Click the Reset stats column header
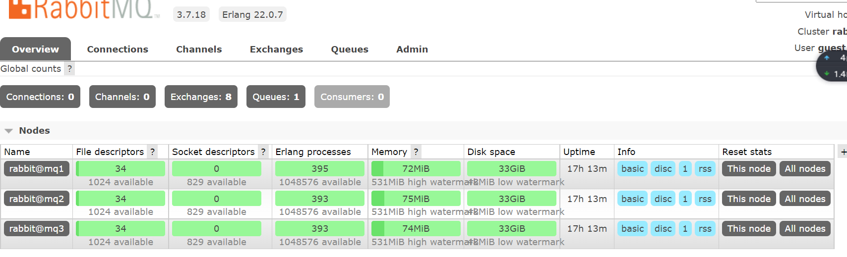The width and height of the screenshot is (847, 257). [747, 152]
